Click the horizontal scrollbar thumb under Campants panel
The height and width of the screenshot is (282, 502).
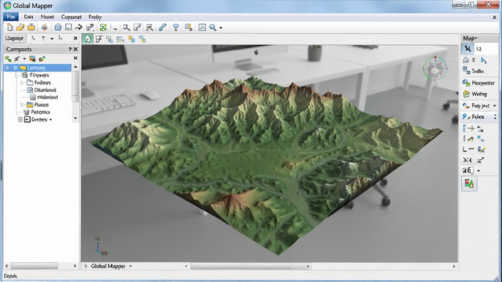coord(35,266)
